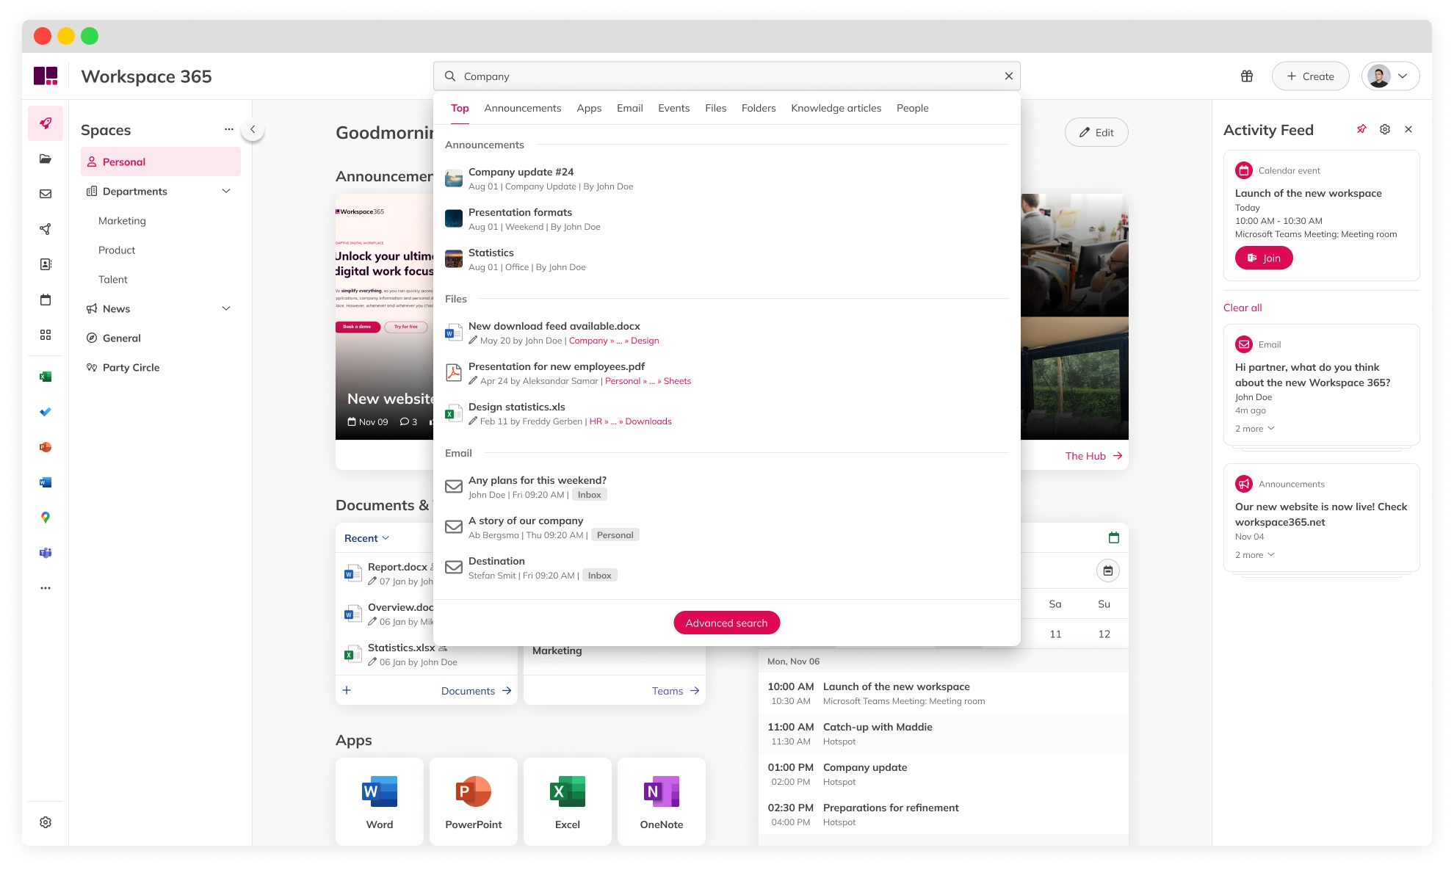Click the News space icon in sidebar
1454x870 pixels.
click(91, 308)
